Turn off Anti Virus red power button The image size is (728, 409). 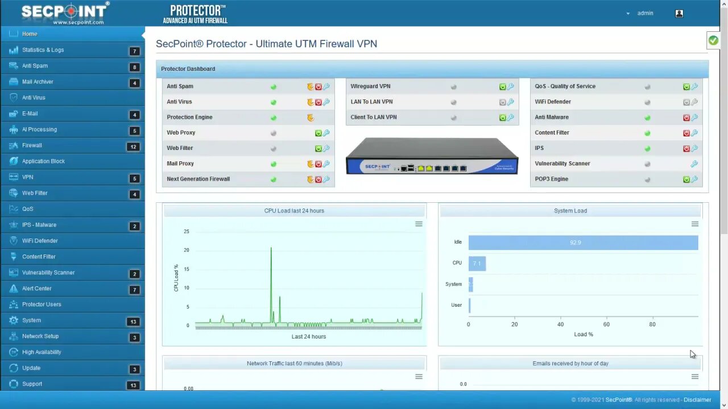(x=318, y=102)
